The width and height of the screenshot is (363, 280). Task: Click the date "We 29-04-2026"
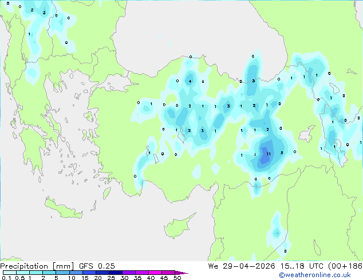click(242, 266)
